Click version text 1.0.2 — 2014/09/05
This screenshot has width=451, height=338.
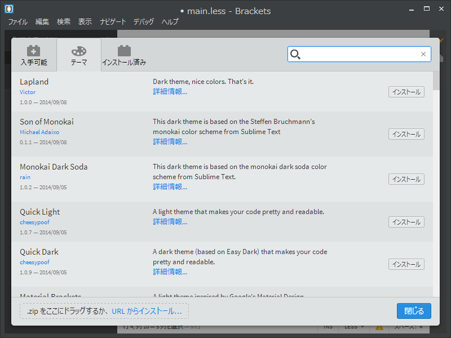click(x=43, y=188)
